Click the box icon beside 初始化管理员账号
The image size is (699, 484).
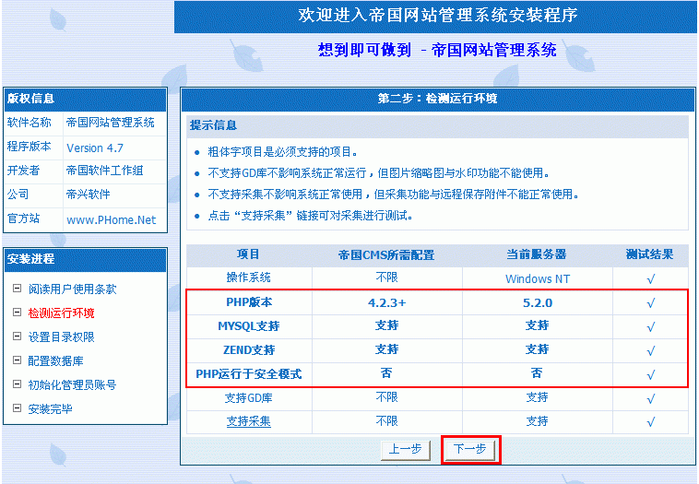tap(17, 384)
